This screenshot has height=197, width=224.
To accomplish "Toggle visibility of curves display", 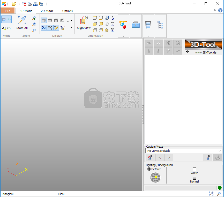I will click(44, 28).
